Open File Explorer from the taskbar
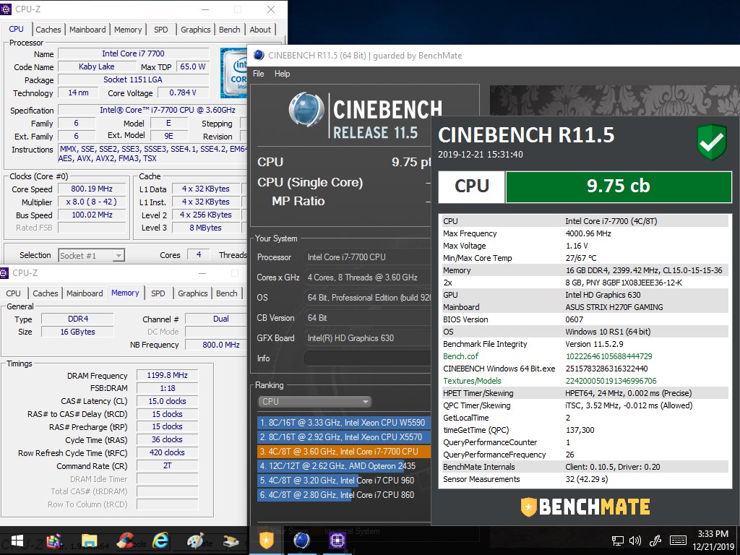Image resolution: width=740 pixels, height=555 pixels. 89,541
